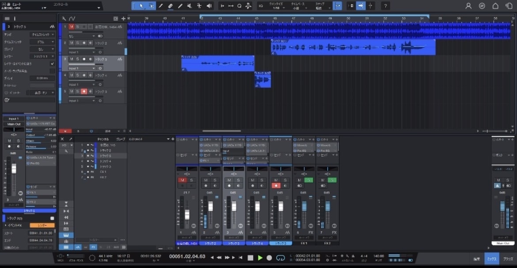Click the Main Out output button
517x268 pixels.
[x=14, y=124]
